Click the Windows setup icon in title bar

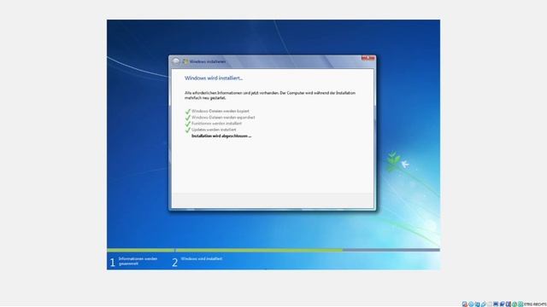tap(185, 61)
